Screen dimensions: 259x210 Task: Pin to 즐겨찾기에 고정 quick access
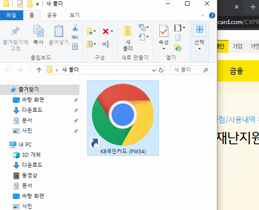(15, 38)
